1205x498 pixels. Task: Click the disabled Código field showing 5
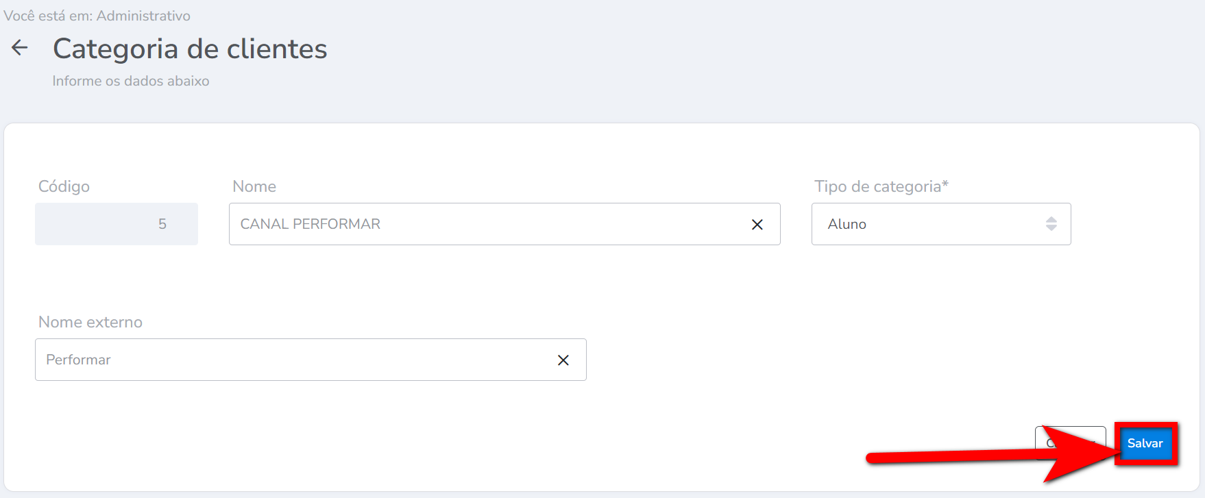[117, 224]
